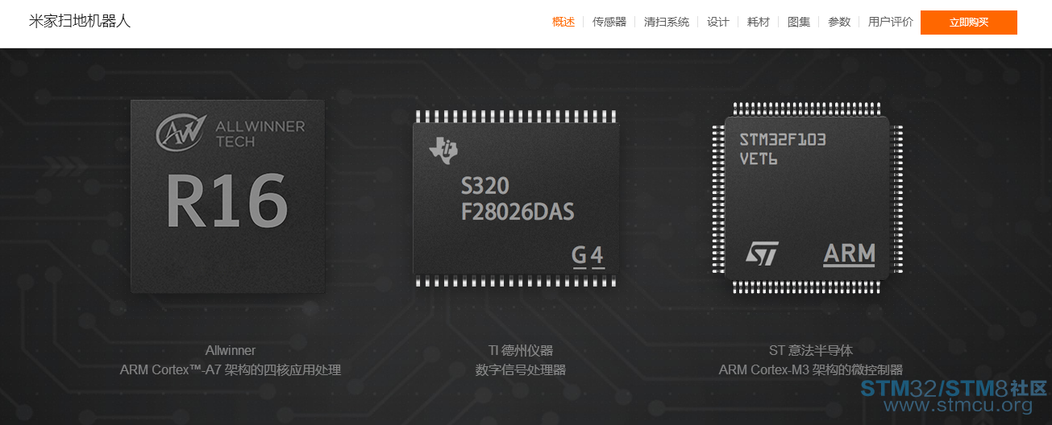The image size is (1052, 425).
Task: Select the Allwinner R16 chip image
Action: click(228, 196)
